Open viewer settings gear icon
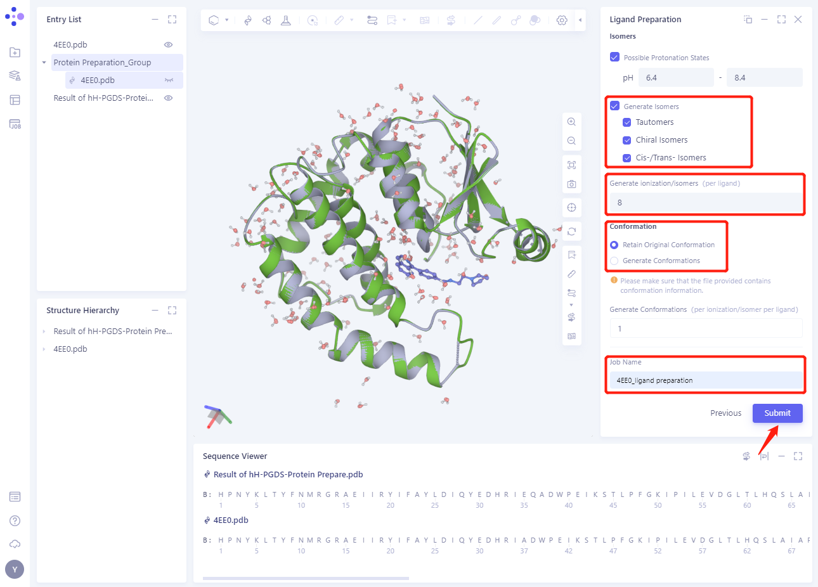Image resolution: width=818 pixels, height=587 pixels. pyautogui.click(x=562, y=20)
